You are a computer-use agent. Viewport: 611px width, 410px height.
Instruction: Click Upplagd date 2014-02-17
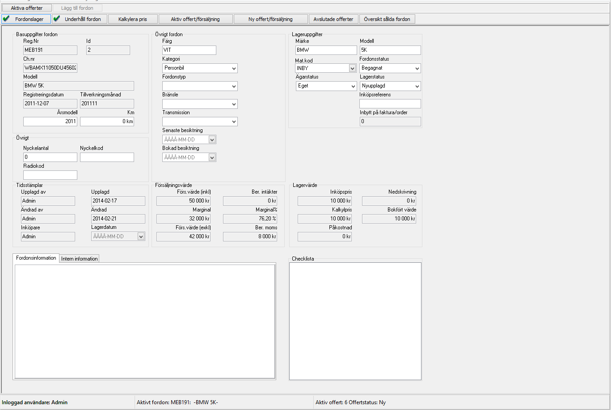point(118,201)
